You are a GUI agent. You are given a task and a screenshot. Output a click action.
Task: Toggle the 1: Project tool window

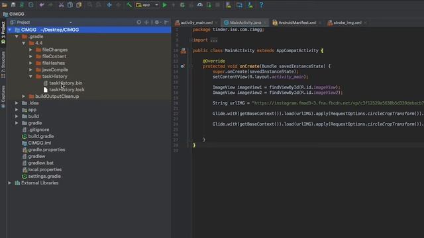tap(3, 32)
